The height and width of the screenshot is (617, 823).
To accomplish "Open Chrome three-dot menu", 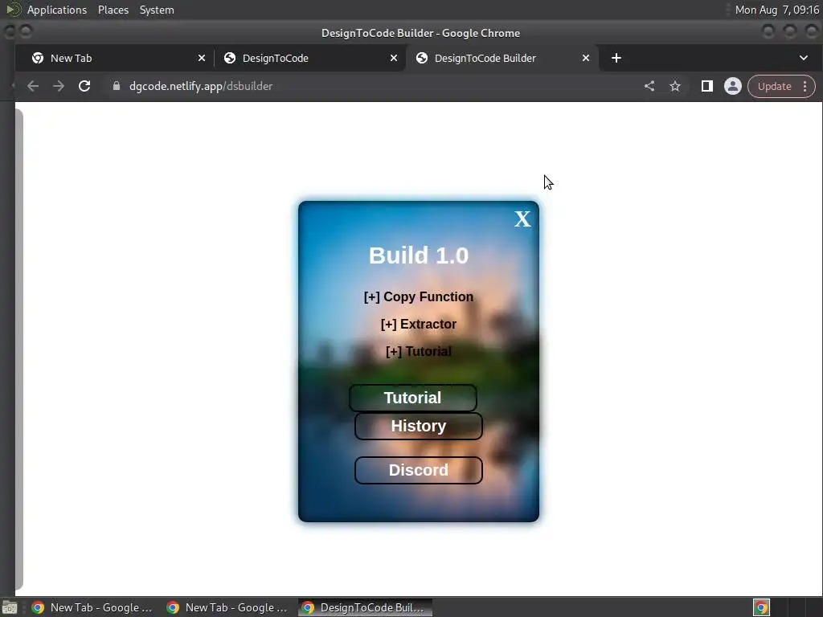I will pyautogui.click(x=805, y=87).
